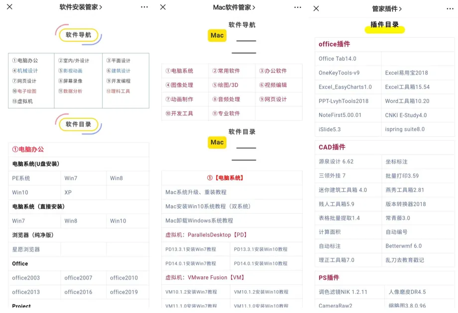Screen dimensions: 458x313
Task: Open 源泉设计 6.62 CAD plugin
Action: (x=336, y=161)
